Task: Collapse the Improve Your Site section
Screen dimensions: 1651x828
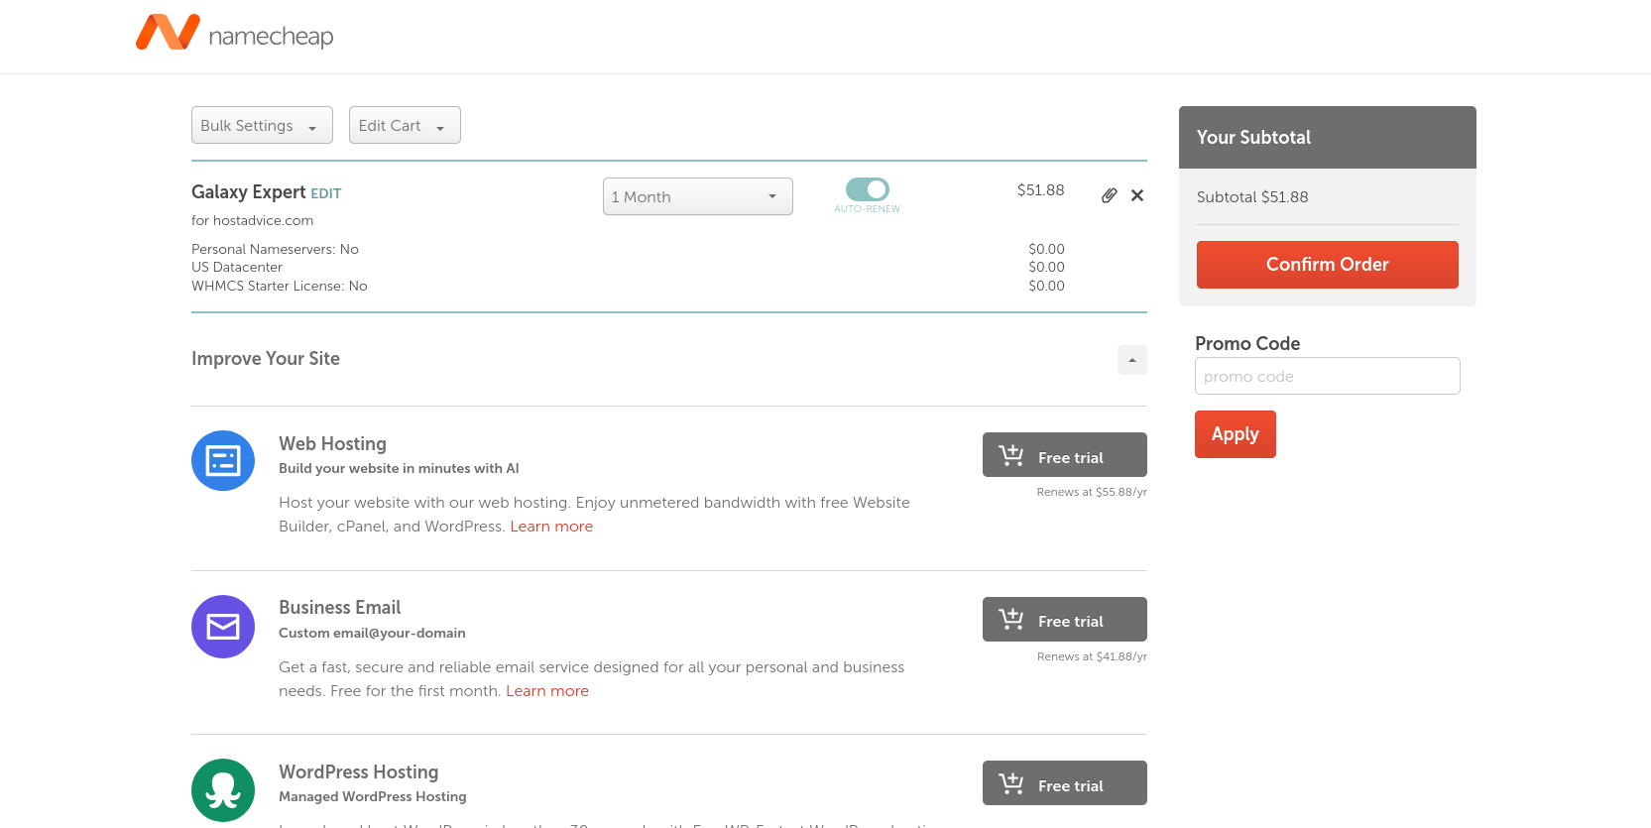Action: click(x=1132, y=360)
